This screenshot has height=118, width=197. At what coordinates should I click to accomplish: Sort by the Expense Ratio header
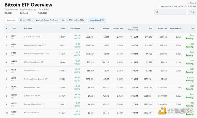[176, 28]
